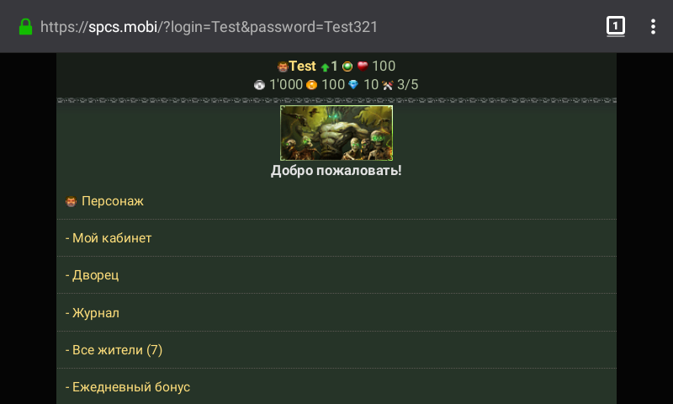Image resolution: width=673 pixels, height=404 pixels.
Task: Click the green level-up arrow icon
Action: [x=325, y=67]
